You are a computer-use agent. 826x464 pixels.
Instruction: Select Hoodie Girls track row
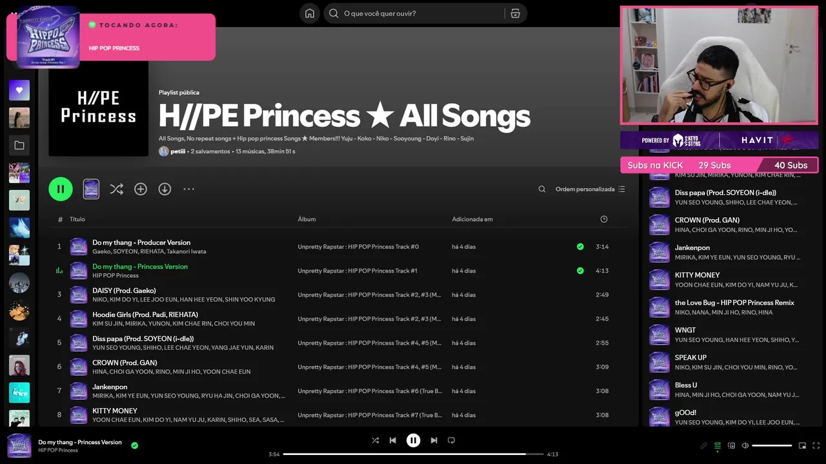338,319
